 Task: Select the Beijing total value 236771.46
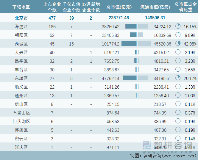click(x=119, y=18)
